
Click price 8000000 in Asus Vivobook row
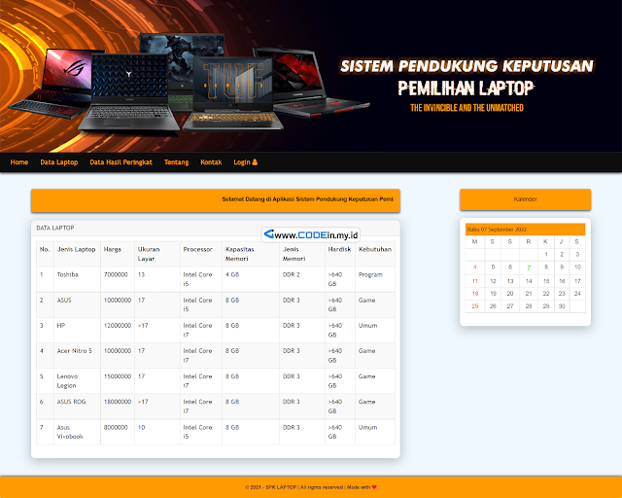[x=116, y=427]
